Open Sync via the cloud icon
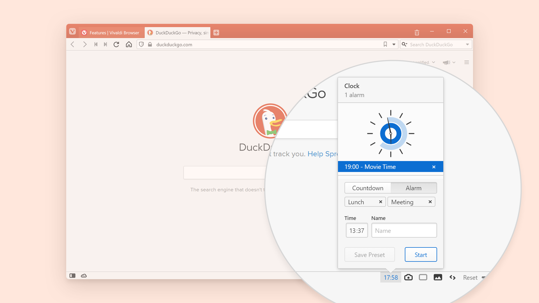The height and width of the screenshot is (303, 539). point(83,276)
